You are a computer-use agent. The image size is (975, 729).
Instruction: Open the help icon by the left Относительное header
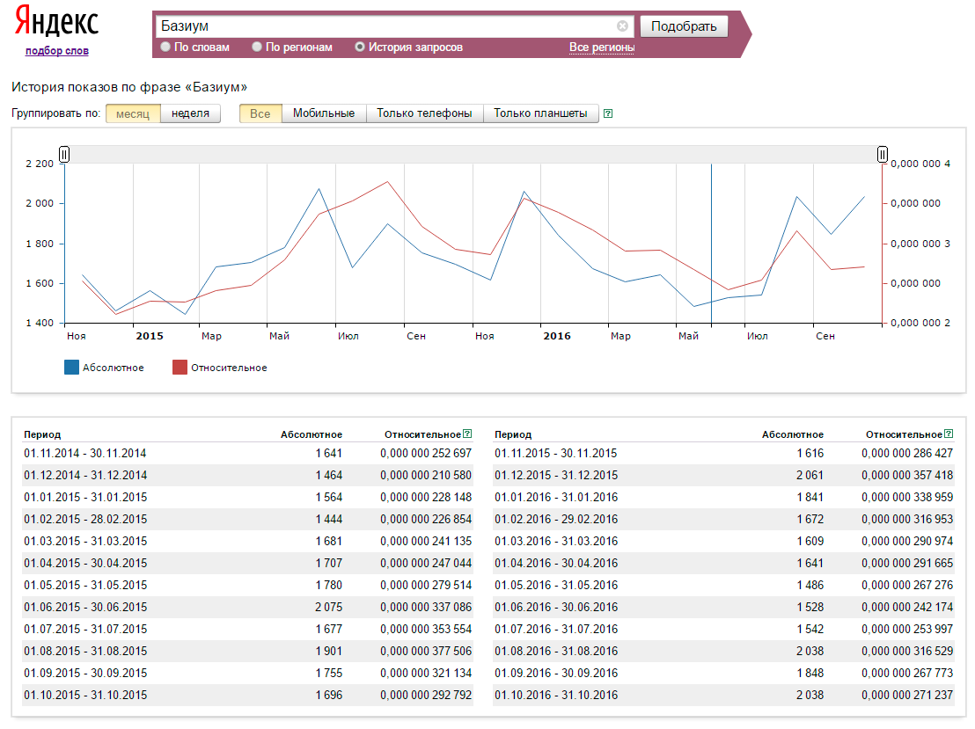click(467, 434)
